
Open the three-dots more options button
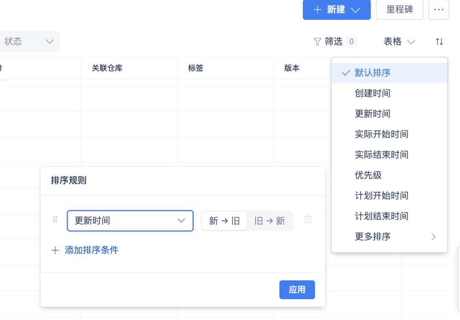[x=439, y=10]
